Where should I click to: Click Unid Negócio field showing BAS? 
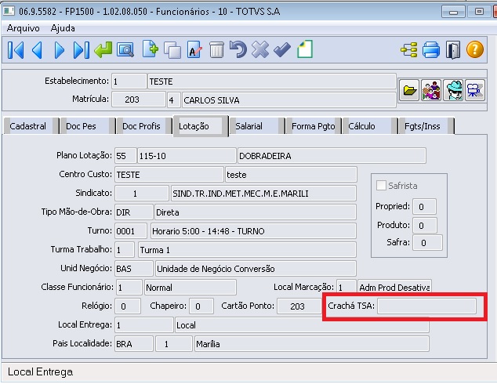[134, 268]
